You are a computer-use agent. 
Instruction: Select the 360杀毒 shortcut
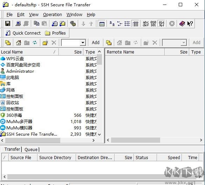coord(11,115)
